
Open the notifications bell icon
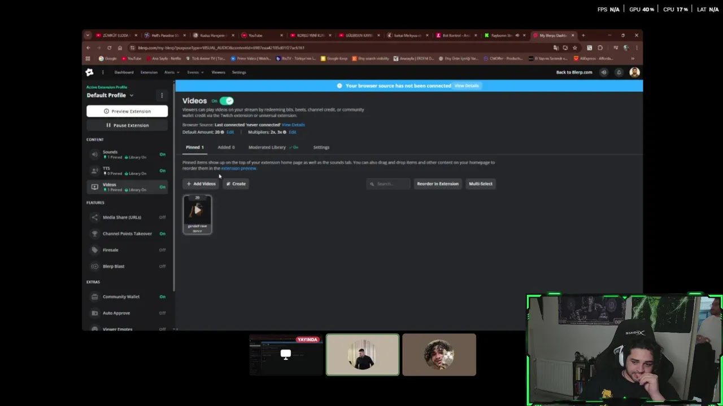[619, 72]
